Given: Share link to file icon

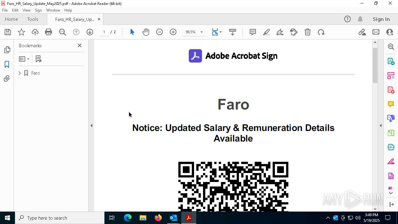Looking at the screenshot, I should point(362,32).
